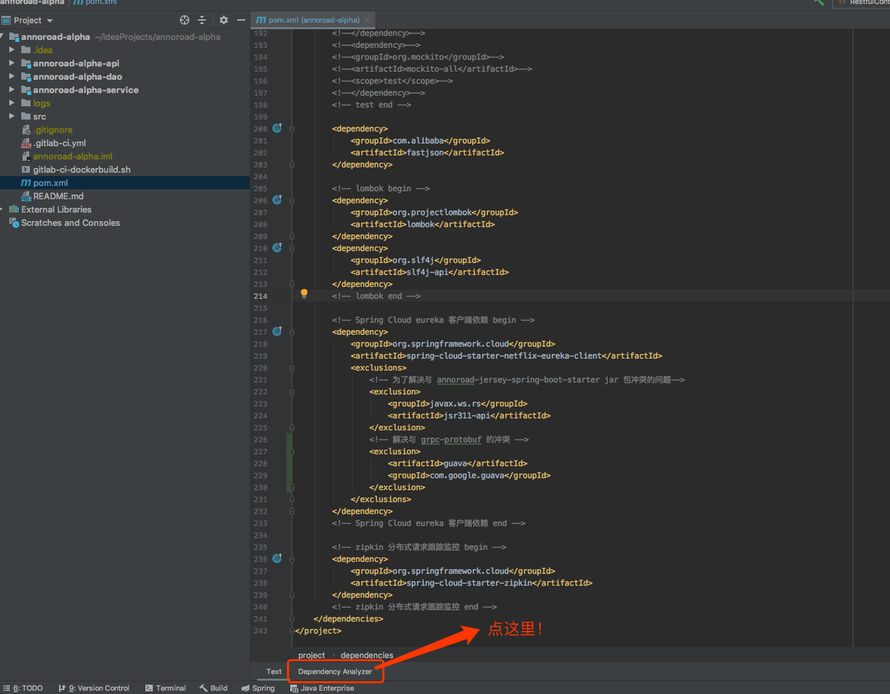
Task: Click the gutter dependency icon at line 200
Action: [277, 128]
